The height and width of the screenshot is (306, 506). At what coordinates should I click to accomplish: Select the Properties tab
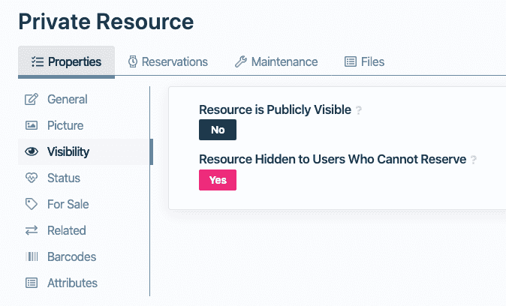(x=66, y=61)
